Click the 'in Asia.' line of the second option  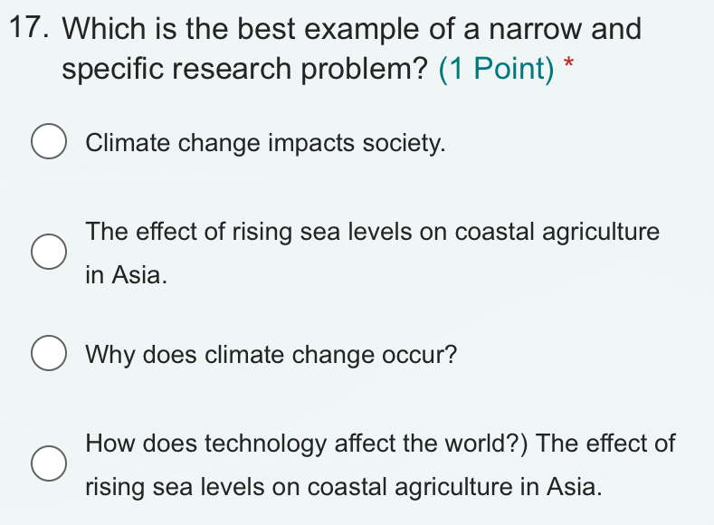point(126,275)
